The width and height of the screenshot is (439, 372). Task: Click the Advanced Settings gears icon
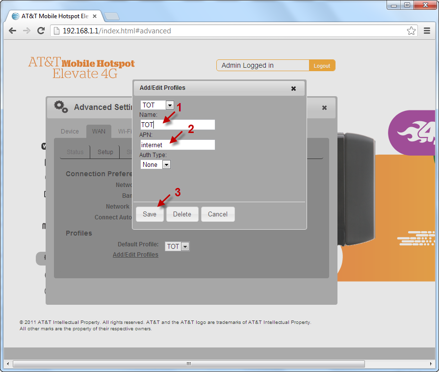tap(61, 106)
